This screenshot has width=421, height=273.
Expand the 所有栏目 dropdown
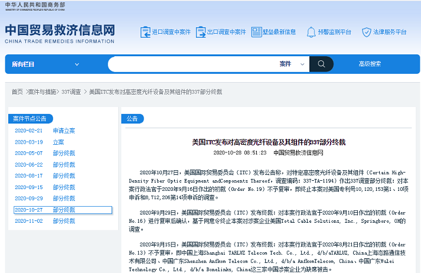[x=45, y=64]
